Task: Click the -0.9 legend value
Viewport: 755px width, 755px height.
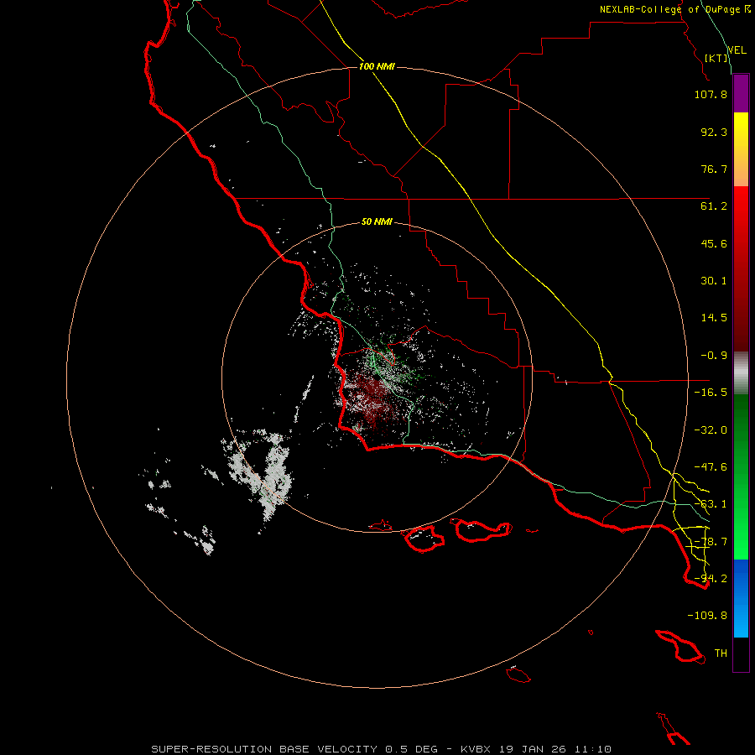Action: coord(714,356)
